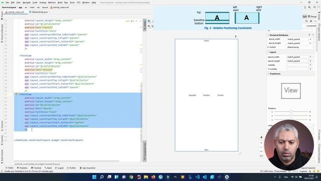Click the layout folder breadcrumb

click(x=45, y=8)
